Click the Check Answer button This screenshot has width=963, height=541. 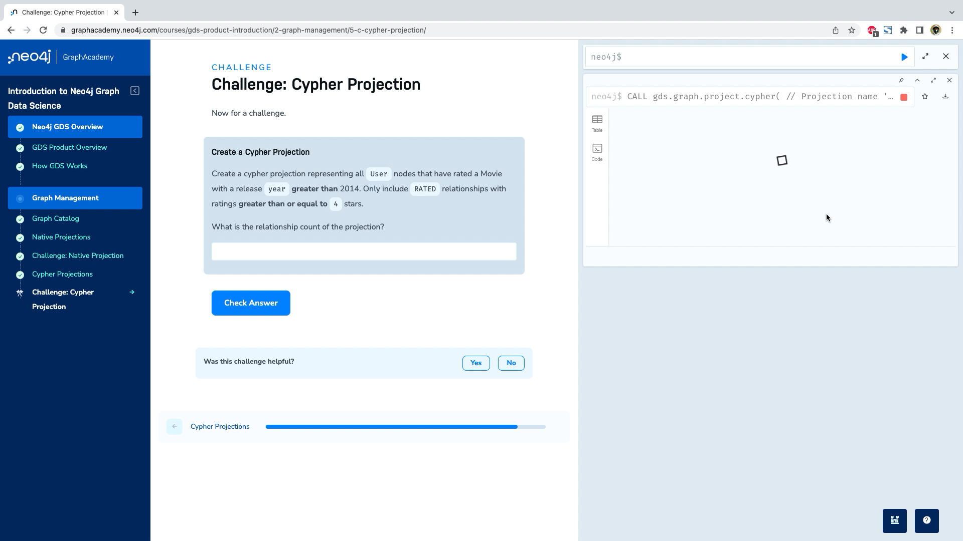(x=251, y=303)
